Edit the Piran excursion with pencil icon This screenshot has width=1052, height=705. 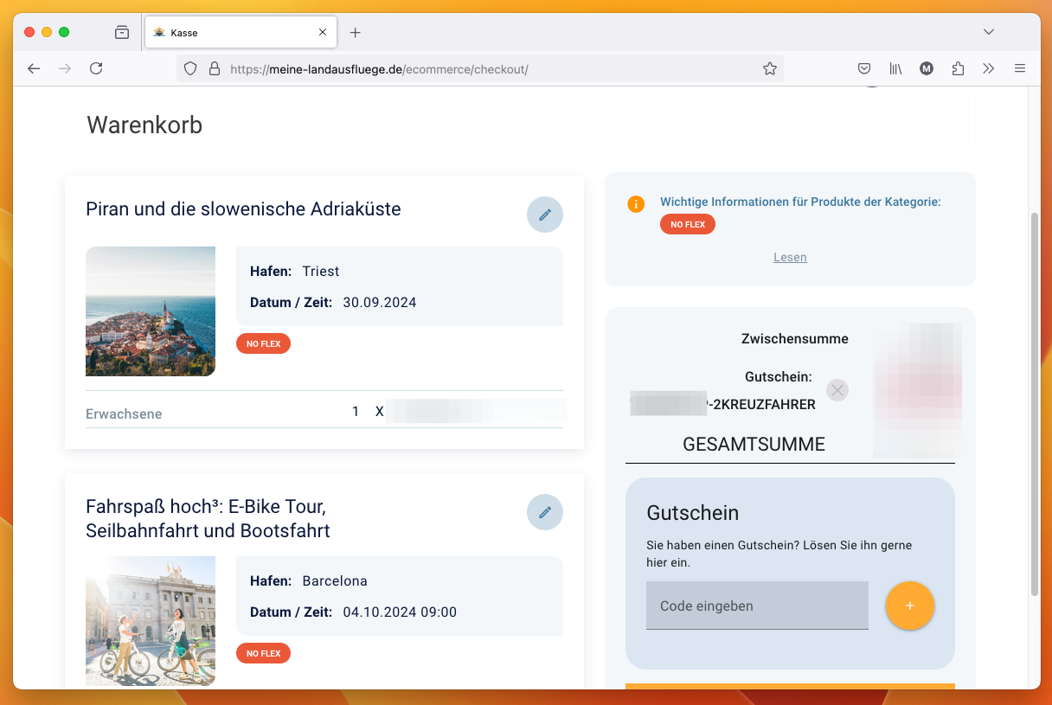click(x=545, y=215)
